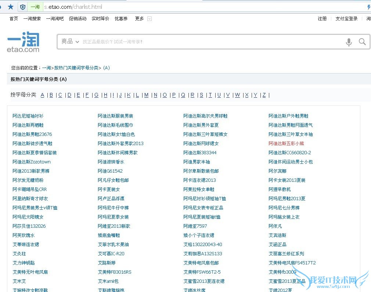Open keyword 阿卡珊瑚吊坠CRR
The height and width of the screenshot is (292, 371).
click(30, 189)
